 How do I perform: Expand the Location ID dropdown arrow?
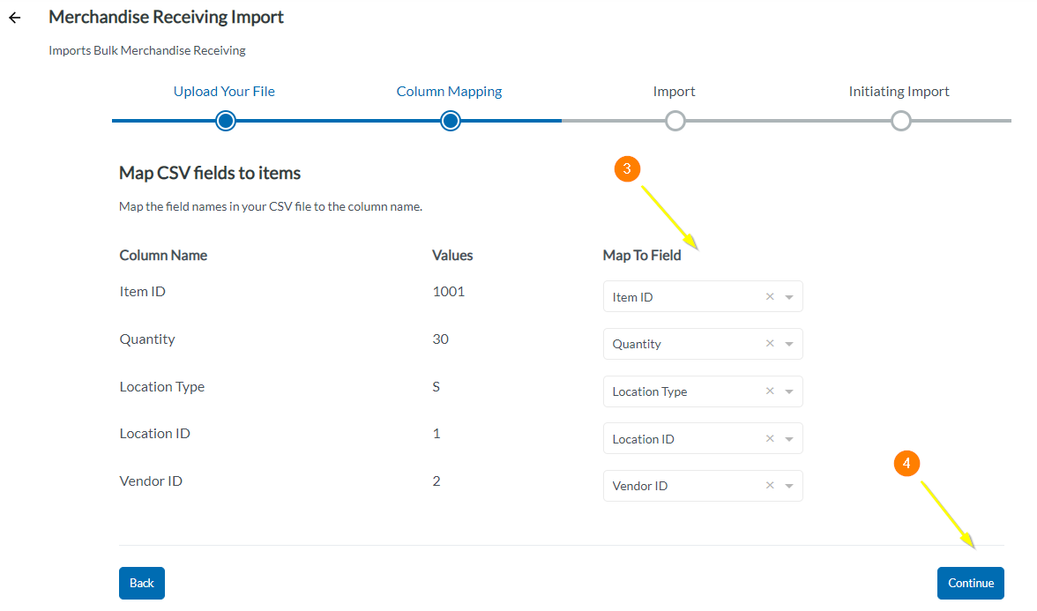pos(789,440)
